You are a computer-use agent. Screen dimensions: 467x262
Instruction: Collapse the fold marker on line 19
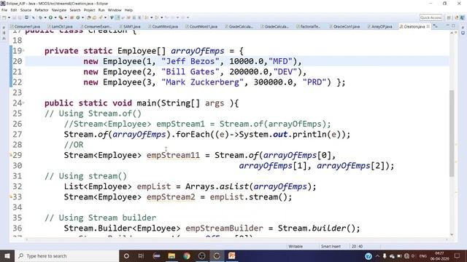click(23, 50)
